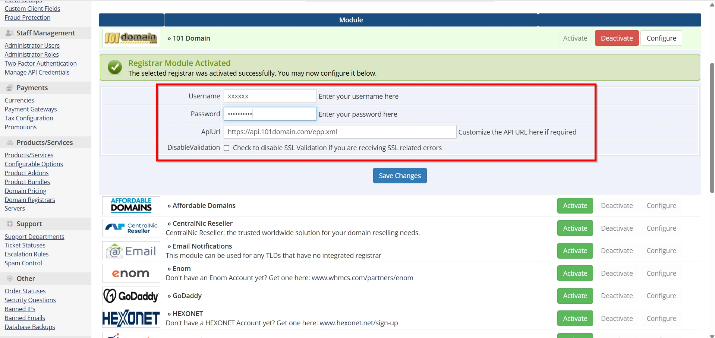This screenshot has height=338, width=715.
Task: Open Spam Control link
Action: (x=23, y=263)
